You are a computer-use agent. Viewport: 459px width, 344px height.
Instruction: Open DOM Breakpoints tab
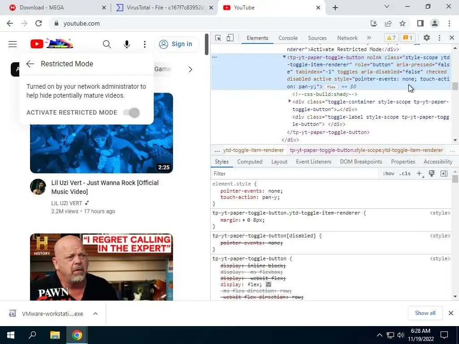coord(361,162)
